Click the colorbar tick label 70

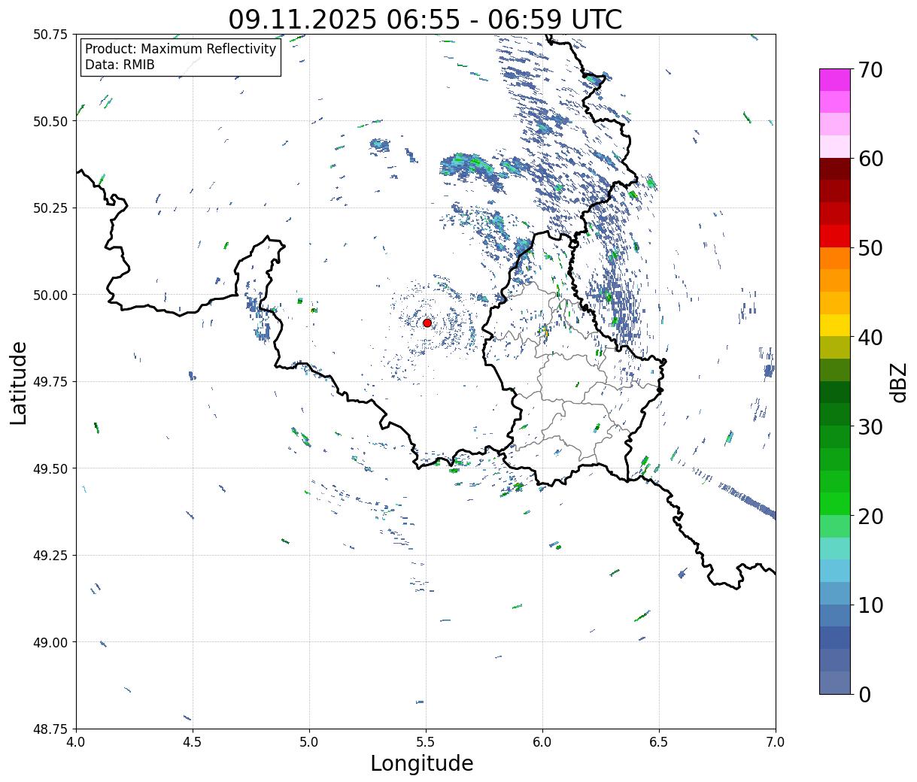[870, 70]
